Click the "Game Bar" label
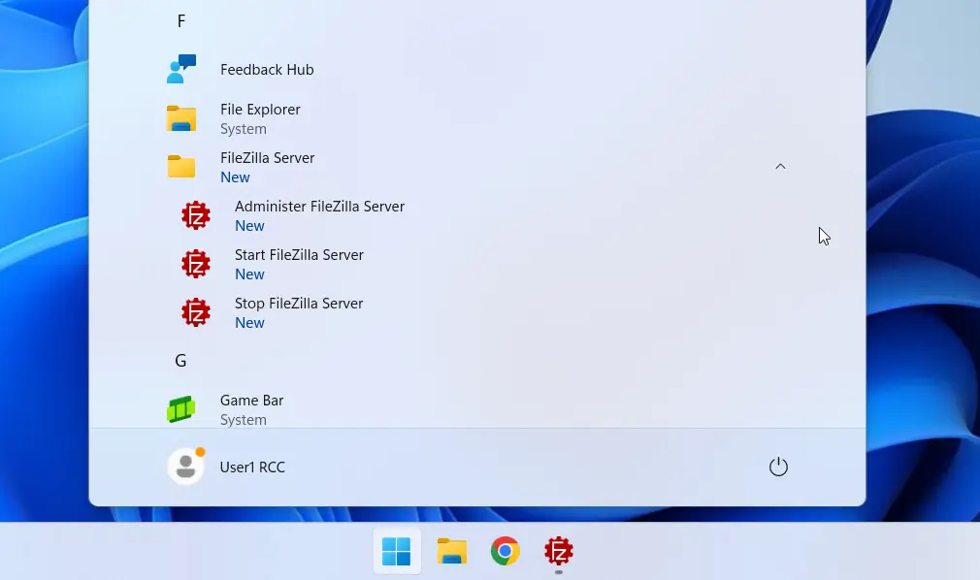 252,400
